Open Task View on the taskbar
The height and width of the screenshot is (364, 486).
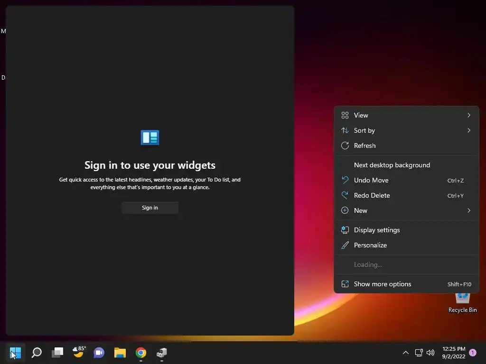click(57, 353)
